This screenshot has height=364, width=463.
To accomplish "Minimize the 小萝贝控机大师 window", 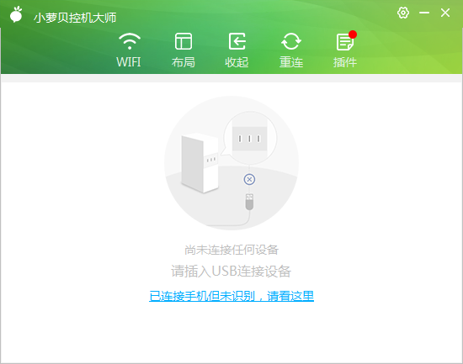I will tap(424, 13).
